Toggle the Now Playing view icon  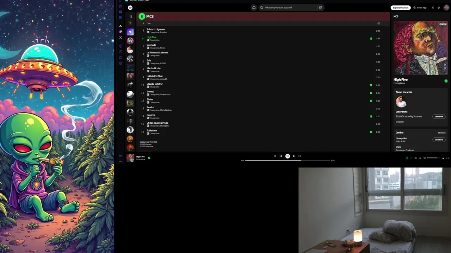[407, 158]
